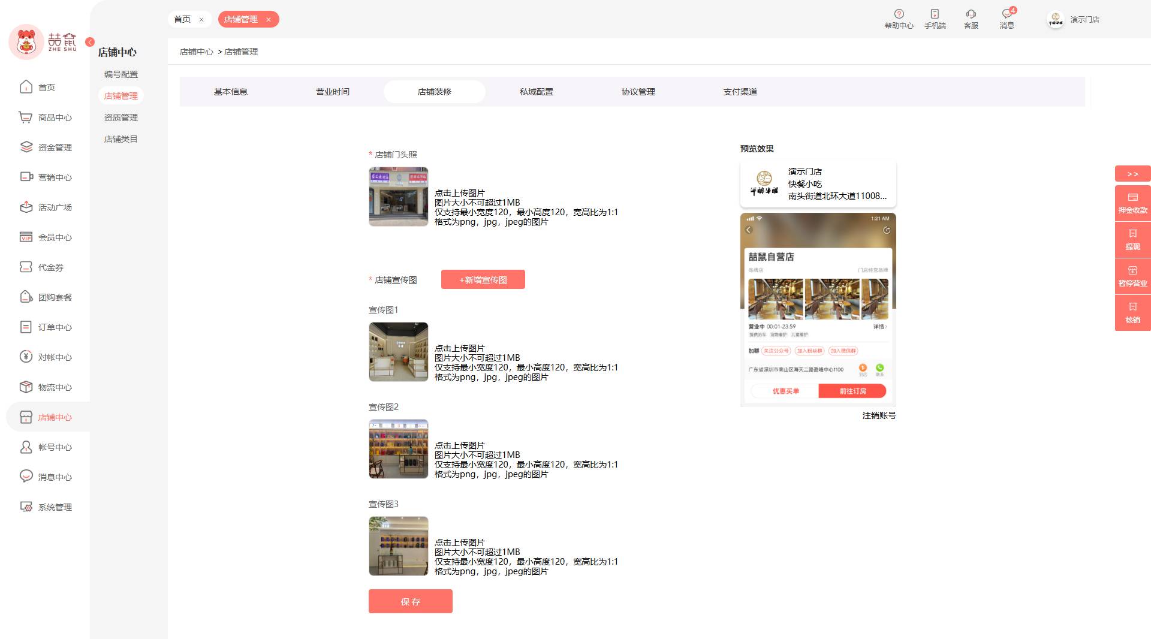This screenshot has width=1151, height=639.
Task: Open 提现 quick action
Action: [1133, 240]
